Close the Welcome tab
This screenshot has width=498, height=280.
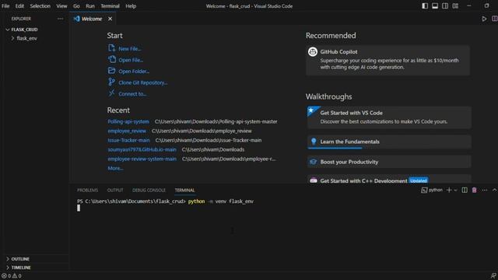[x=110, y=19]
